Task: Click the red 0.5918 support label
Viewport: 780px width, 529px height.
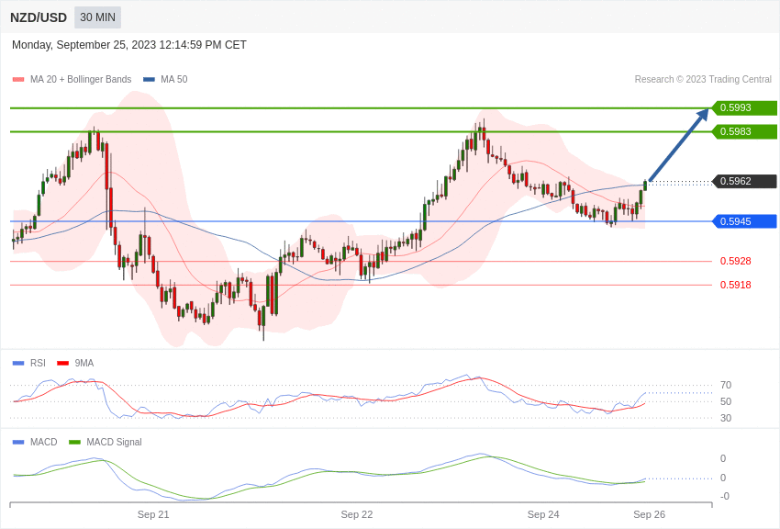Action: pos(735,285)
